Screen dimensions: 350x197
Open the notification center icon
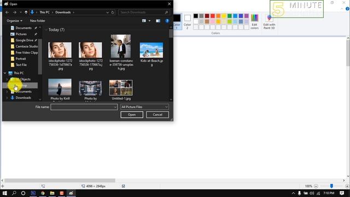coord(342,193)
